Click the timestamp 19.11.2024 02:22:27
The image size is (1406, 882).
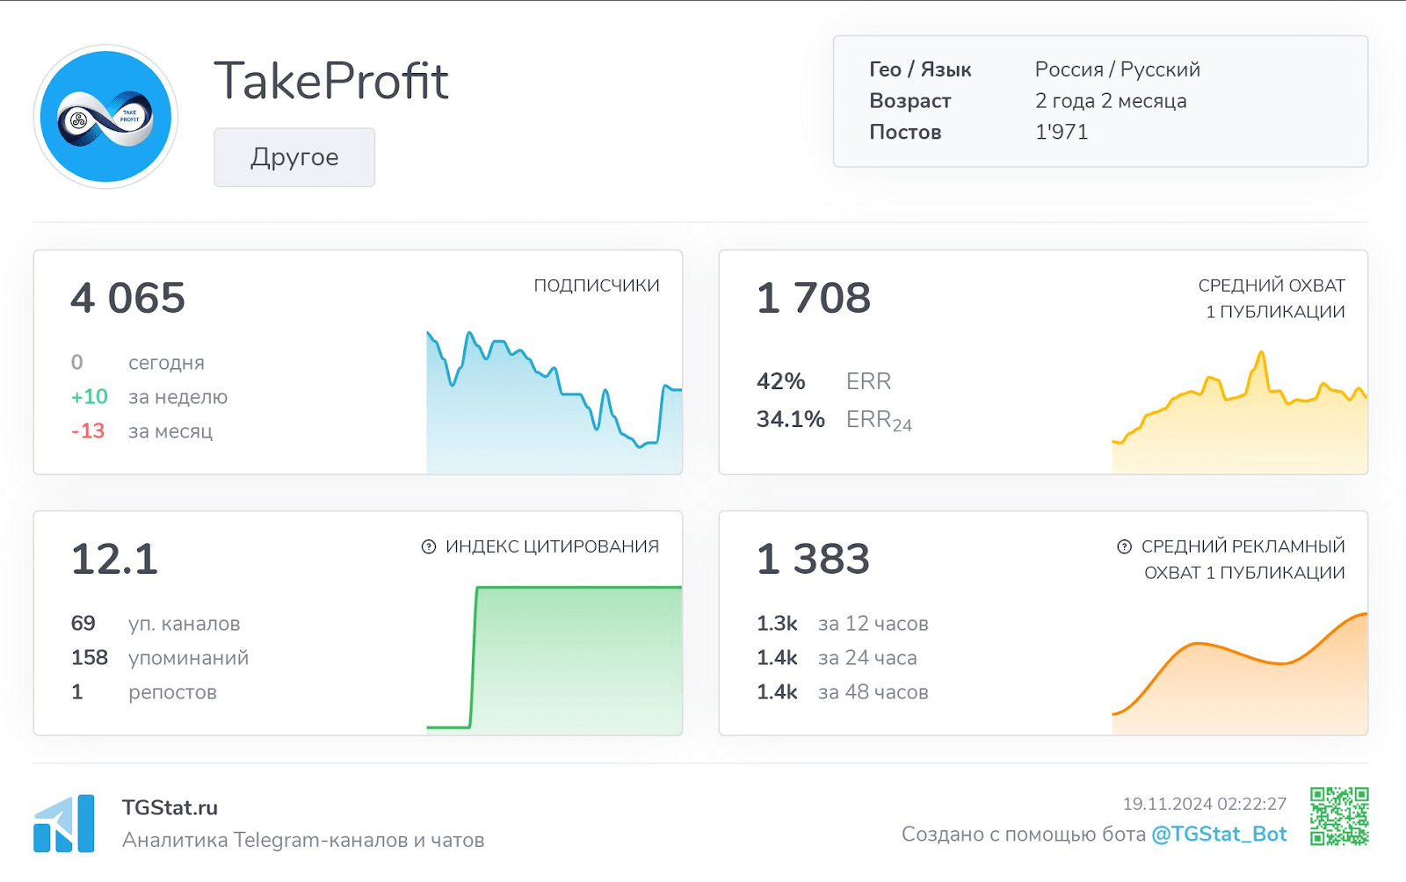pos(1205,804)
